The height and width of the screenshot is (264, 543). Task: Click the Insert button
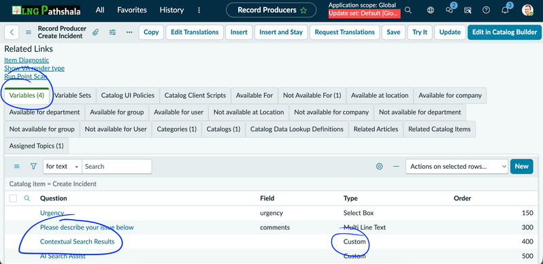[239, 32]
